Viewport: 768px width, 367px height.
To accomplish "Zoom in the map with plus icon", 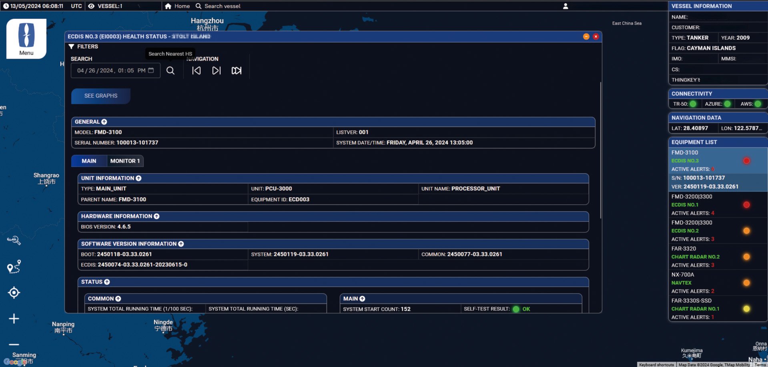I will tap(14, 319).
